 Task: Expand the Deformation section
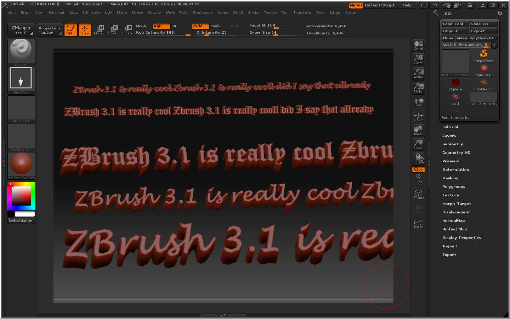pyautogui.click(x=455, y=170)
